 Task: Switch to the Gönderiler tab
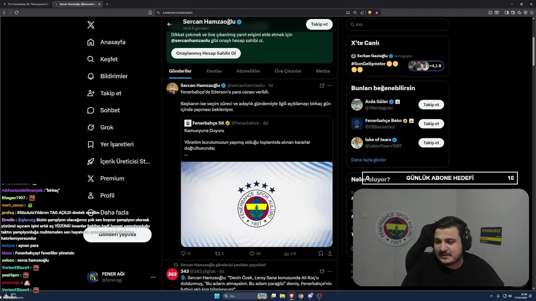click(180, 71)
